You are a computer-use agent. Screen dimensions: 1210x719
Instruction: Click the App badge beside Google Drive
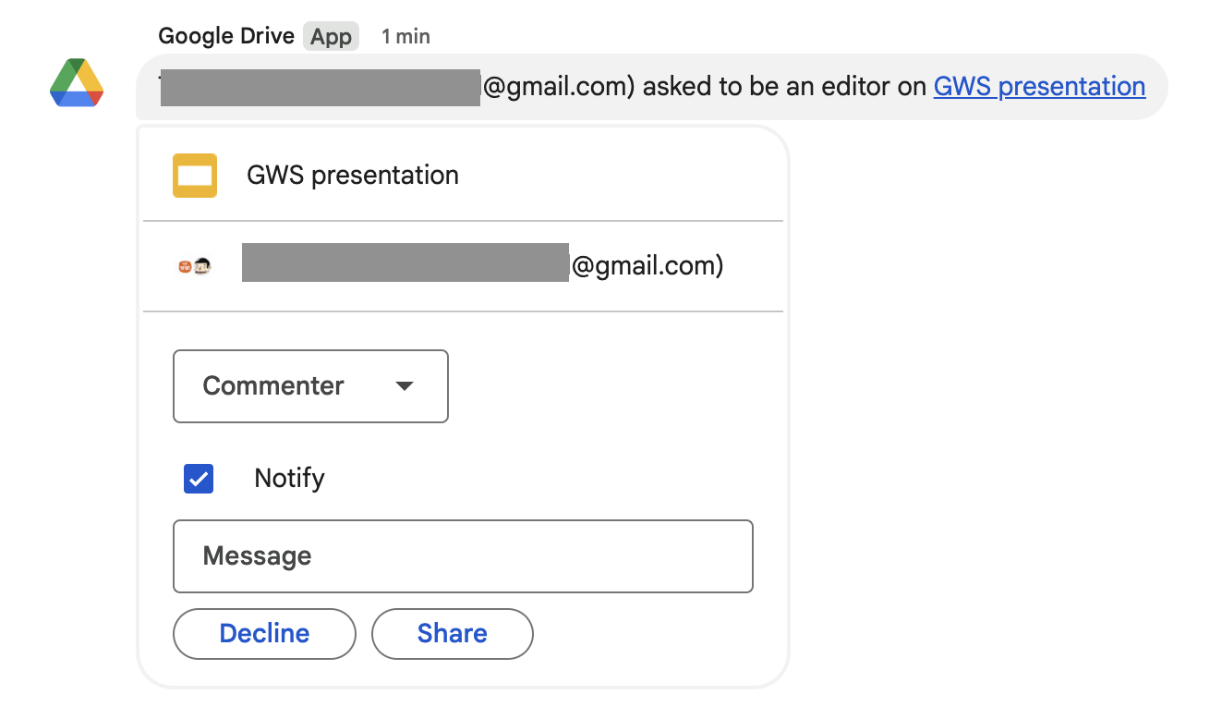point(330,36)
